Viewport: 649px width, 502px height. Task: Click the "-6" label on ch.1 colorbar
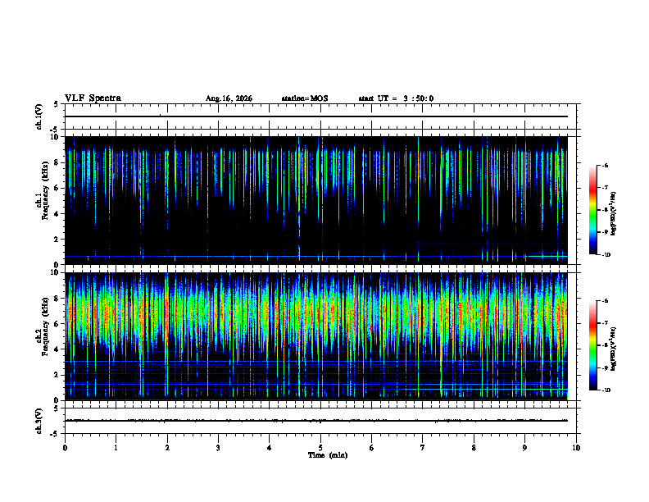(605, 165)
